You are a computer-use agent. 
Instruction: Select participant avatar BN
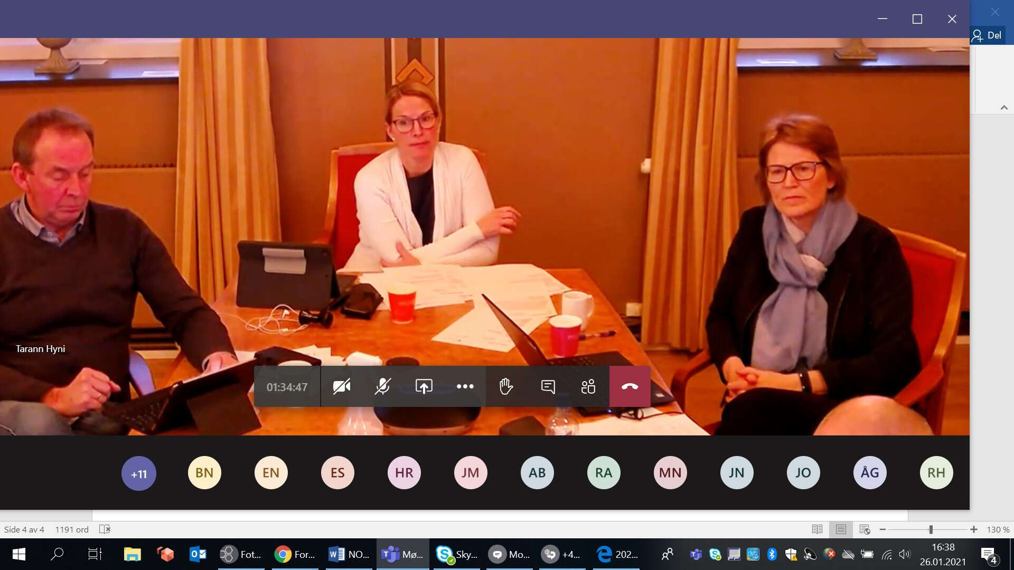coord(204,472)
